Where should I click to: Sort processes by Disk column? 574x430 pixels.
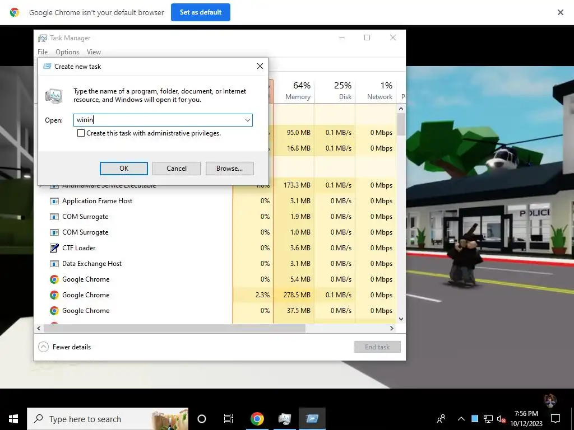point(335,91)
